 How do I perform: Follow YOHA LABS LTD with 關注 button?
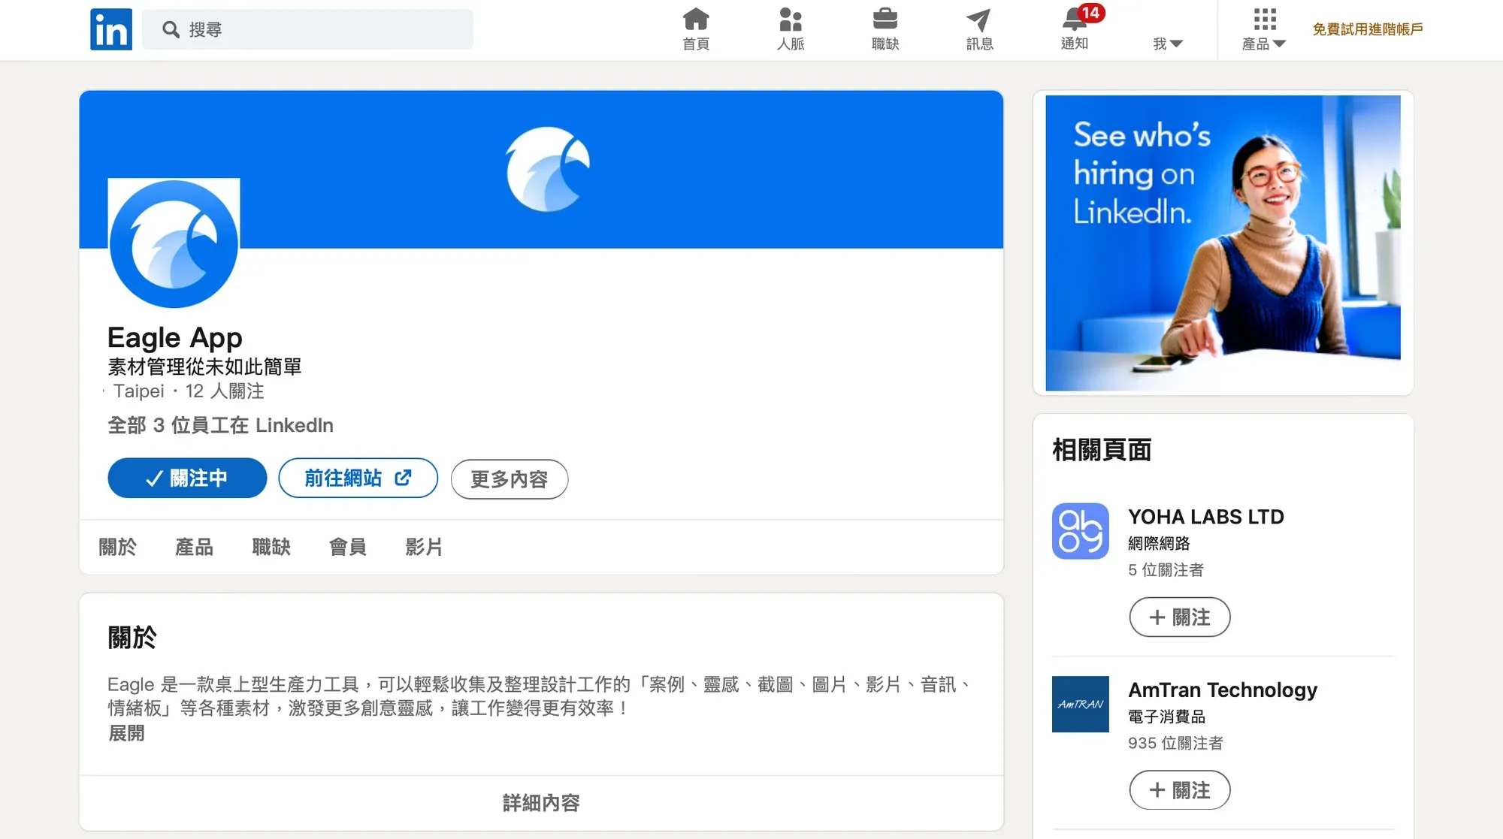pyautogui.click(x=1179, y=617)
